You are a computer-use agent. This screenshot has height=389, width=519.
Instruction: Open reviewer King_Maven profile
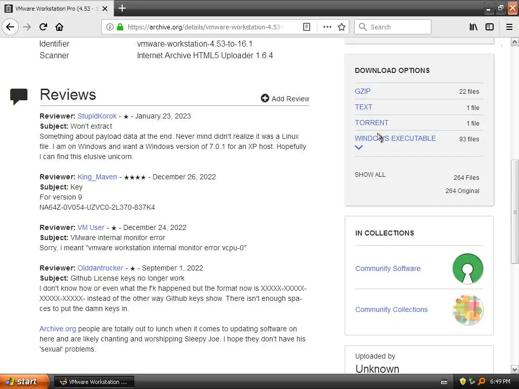point(97,177)
